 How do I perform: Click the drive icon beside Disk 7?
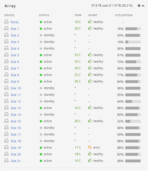(x=6, y=68)
